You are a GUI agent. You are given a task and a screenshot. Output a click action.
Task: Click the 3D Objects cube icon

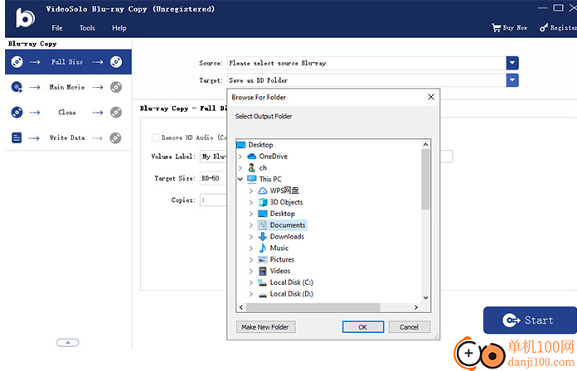click(x=262, y=202)
